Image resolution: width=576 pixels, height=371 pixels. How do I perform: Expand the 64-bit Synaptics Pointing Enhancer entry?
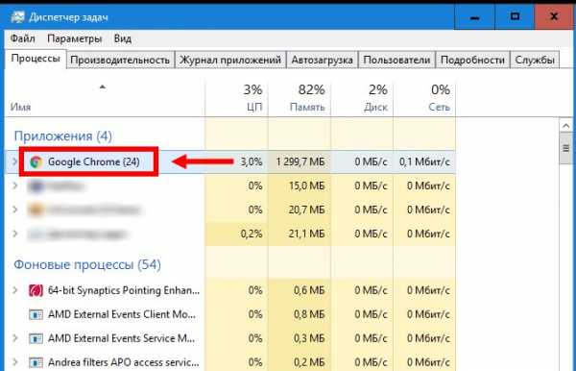[14, 290]
